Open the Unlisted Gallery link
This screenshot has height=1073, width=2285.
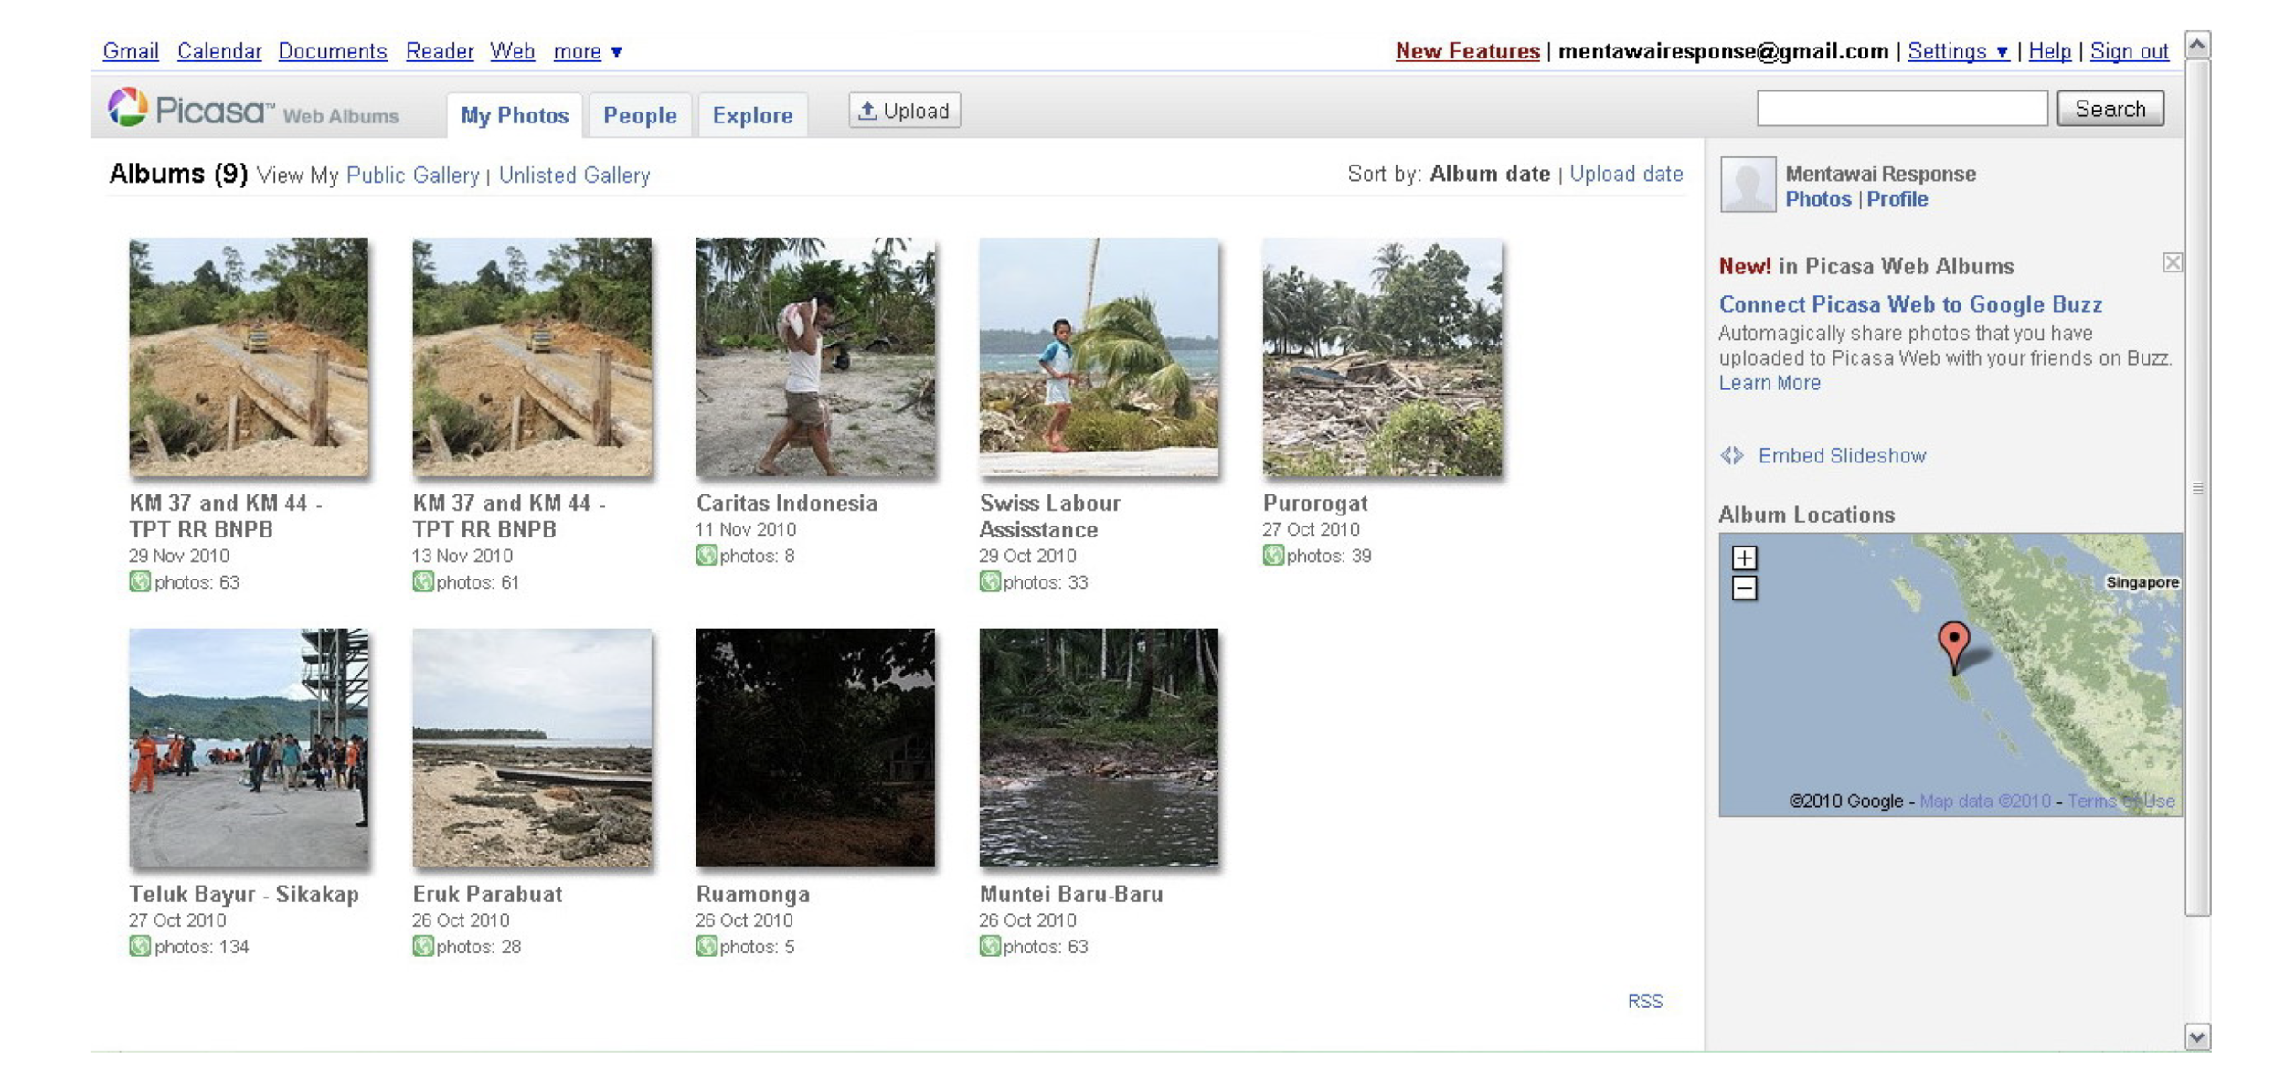[574, 175]
